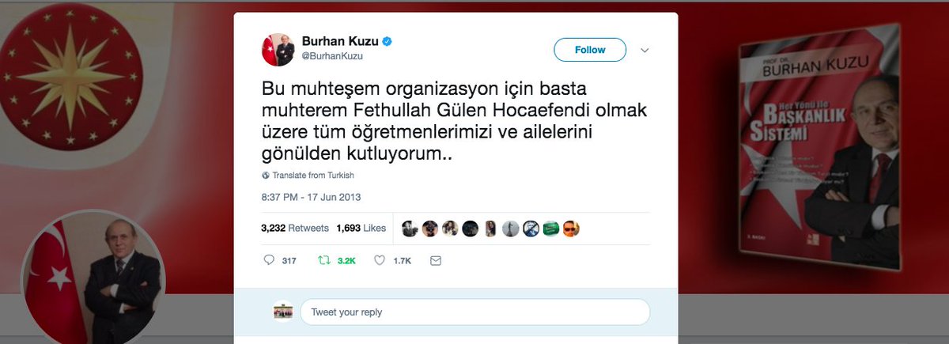Click your avatar beside the reply box

(x=282, y=312)
